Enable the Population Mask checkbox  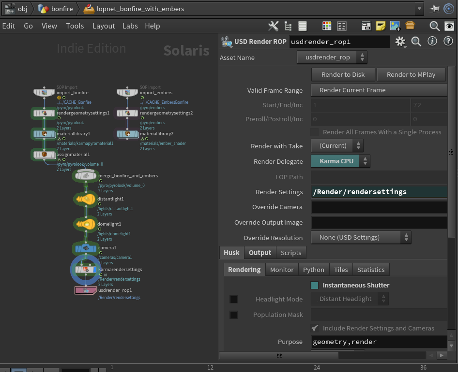click(234, 315)
